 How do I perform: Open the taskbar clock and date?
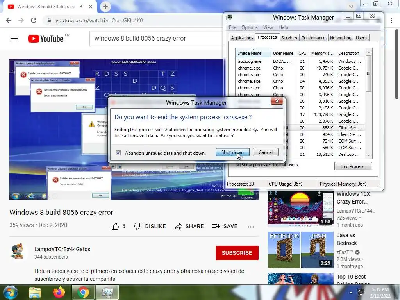[x=380, y=293]
